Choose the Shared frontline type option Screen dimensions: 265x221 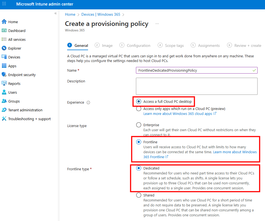click(x=139, y=195)
